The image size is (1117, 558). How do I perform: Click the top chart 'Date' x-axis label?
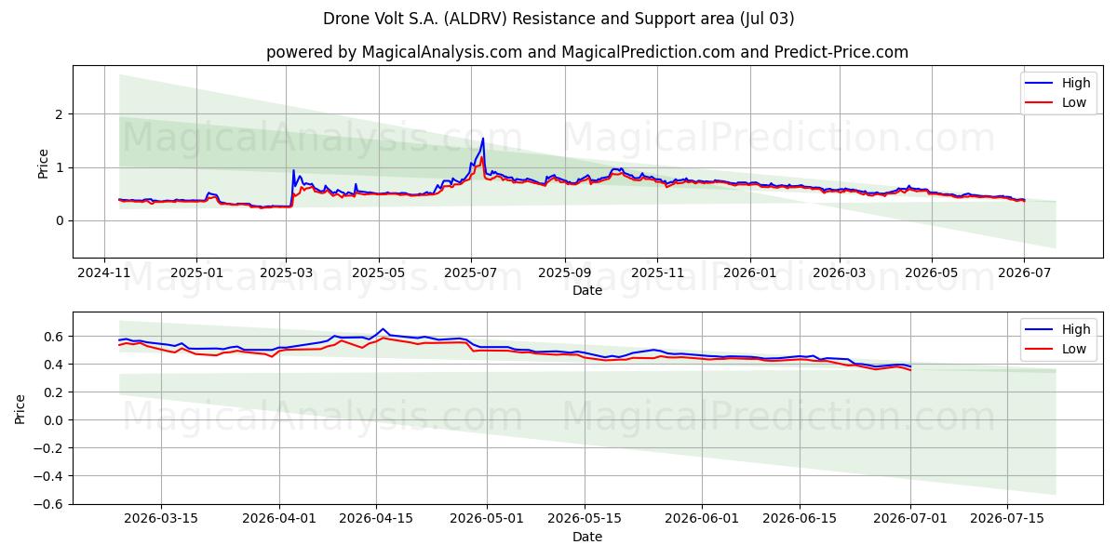tap(587, 290)
